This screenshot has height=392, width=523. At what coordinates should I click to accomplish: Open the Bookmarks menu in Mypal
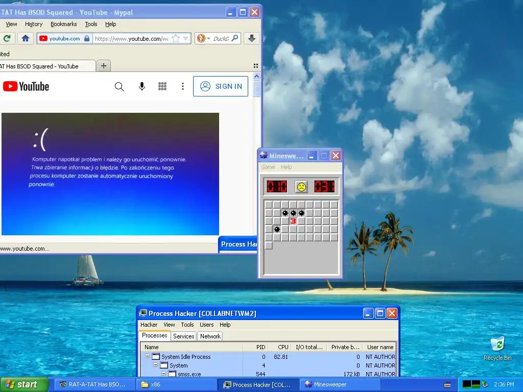tap(64, 24)
